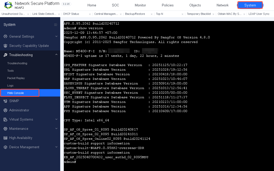Click the Device Management gear icon
The width and height of the screenshot is (274, 171).
coord(5,147)
